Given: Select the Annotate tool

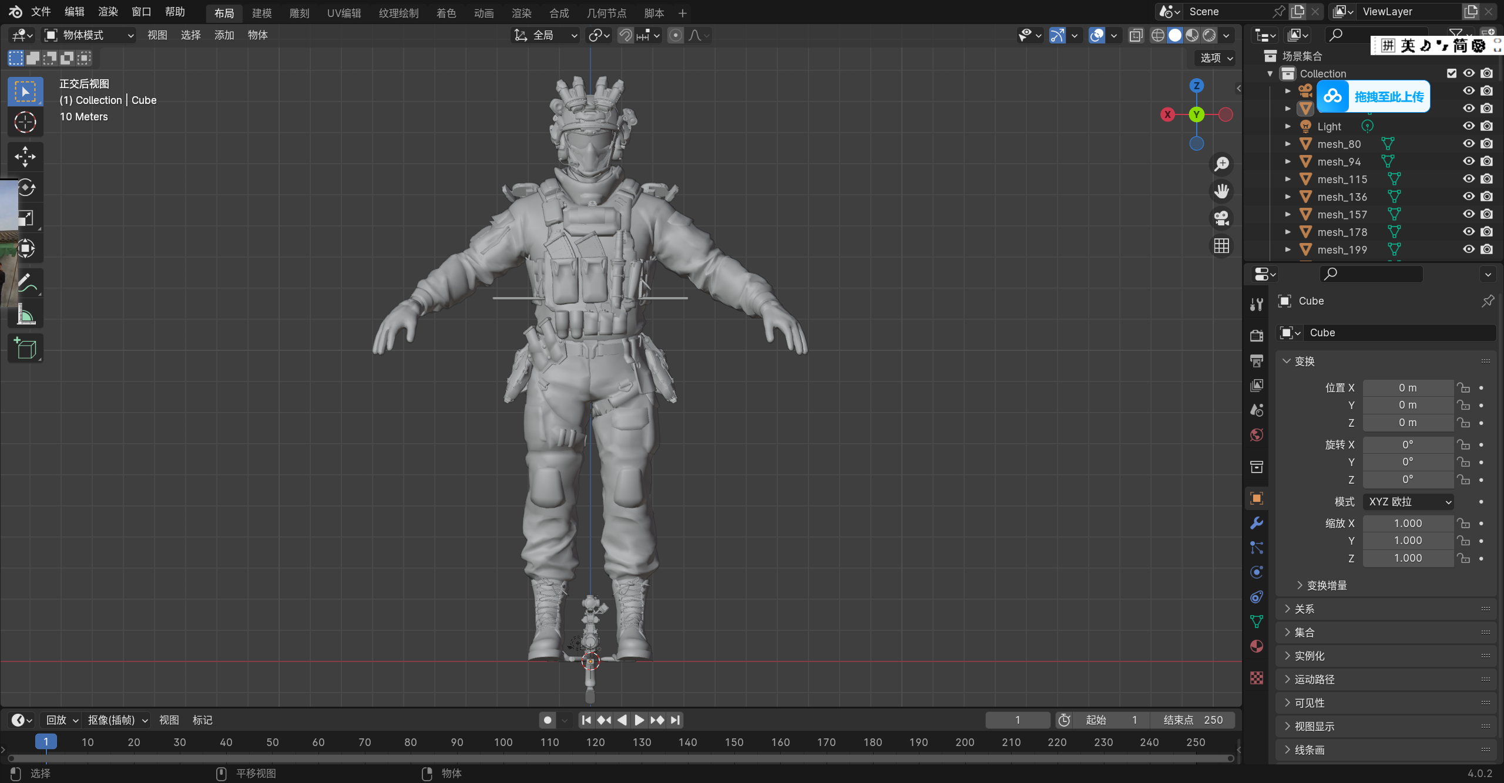Looking at the screenshot, I should click(25, 283).
